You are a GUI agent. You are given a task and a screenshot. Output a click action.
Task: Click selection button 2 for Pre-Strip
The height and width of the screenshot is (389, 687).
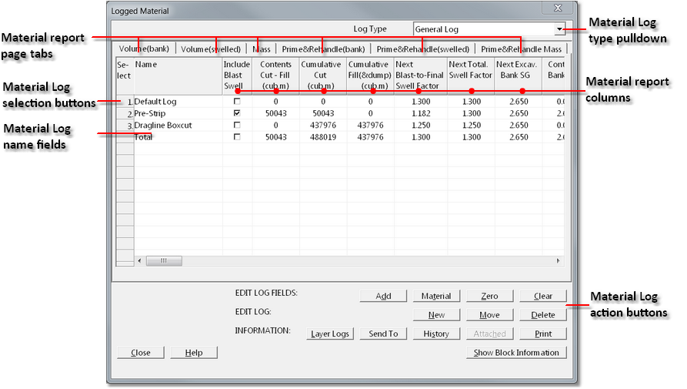125,113
